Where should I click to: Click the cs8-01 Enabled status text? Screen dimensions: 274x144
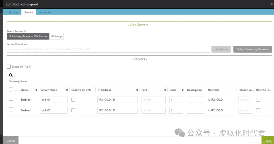26,100
